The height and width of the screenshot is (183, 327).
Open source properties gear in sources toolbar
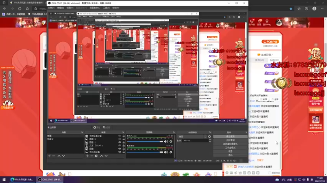pyautogui.click(x=96, y=156)
